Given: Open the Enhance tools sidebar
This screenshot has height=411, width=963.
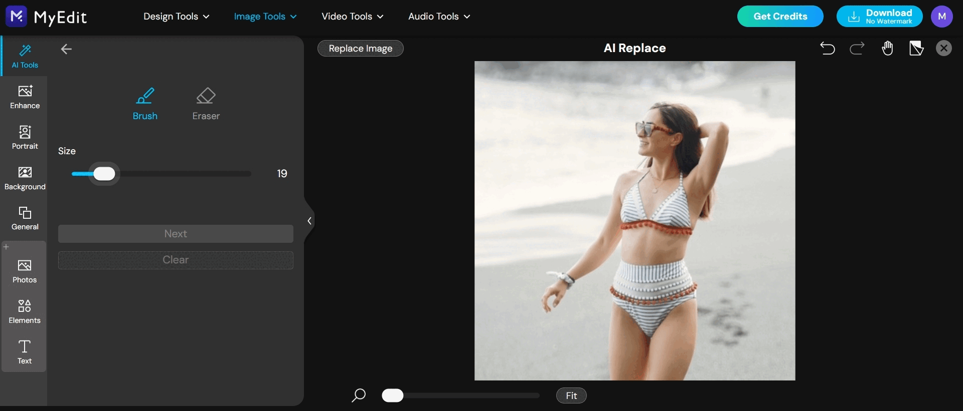Looking at the screenshot, I should coord(25,97).
